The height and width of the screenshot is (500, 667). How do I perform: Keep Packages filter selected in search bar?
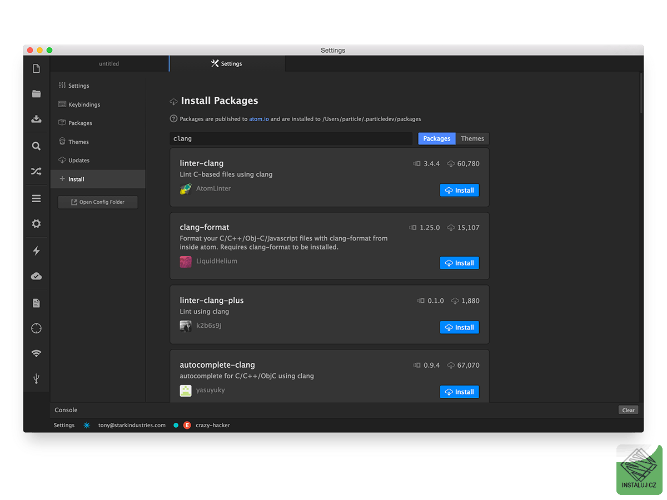tap(436, 138)
